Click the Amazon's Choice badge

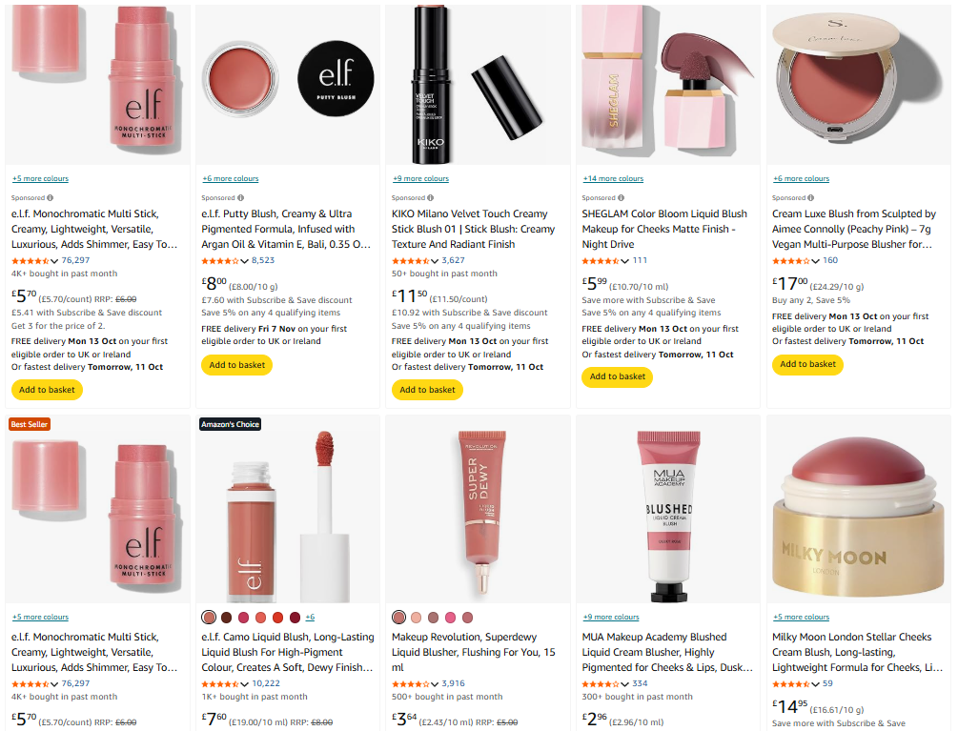pos(231,424)
